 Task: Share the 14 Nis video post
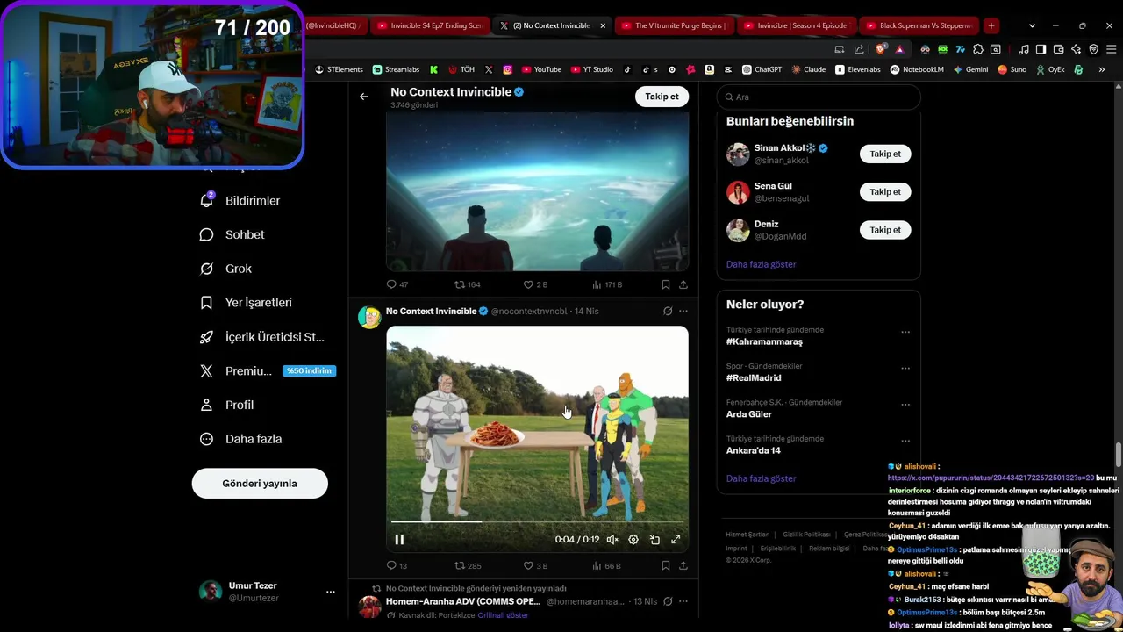click(683, 565)
